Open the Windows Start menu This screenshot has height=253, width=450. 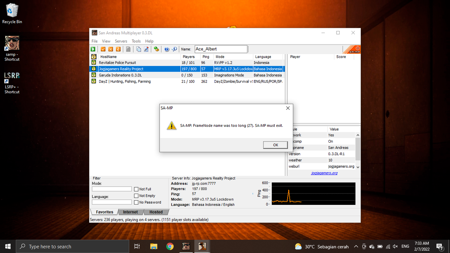click(8, 246)
